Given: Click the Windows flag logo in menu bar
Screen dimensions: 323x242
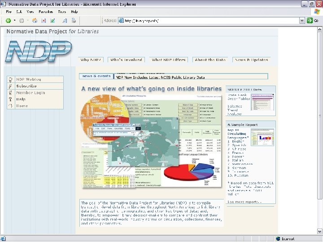Looking at the screenshot, I should 317,12.
